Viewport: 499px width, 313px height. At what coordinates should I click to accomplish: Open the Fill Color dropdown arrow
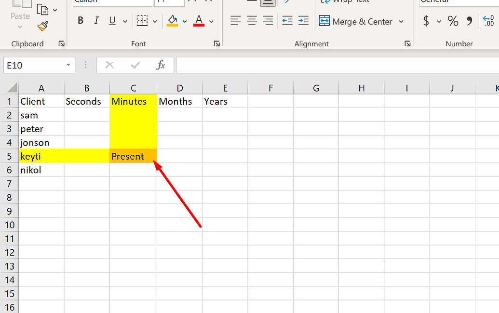185,21
